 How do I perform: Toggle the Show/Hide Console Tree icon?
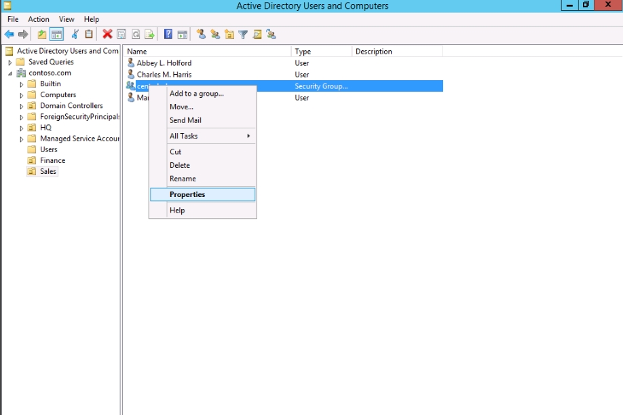tap(56, 34)
